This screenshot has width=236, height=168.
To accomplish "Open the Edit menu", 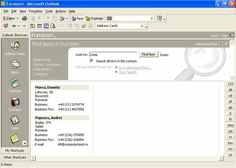I will [x=14, y=11].
